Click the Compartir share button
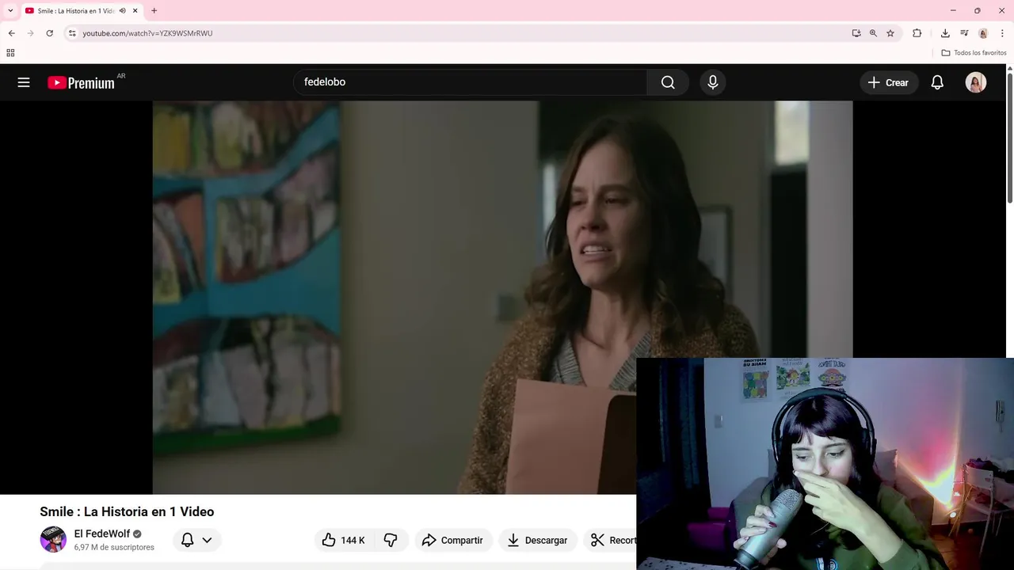This screenshot has width=1014, height=570. coord(453,540)
